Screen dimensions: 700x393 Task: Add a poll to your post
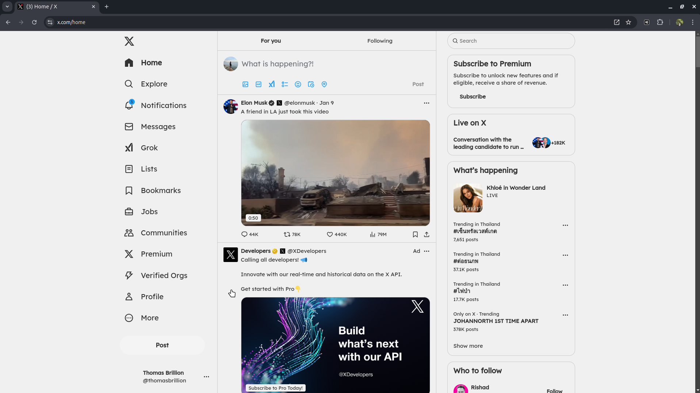point(285,84)
